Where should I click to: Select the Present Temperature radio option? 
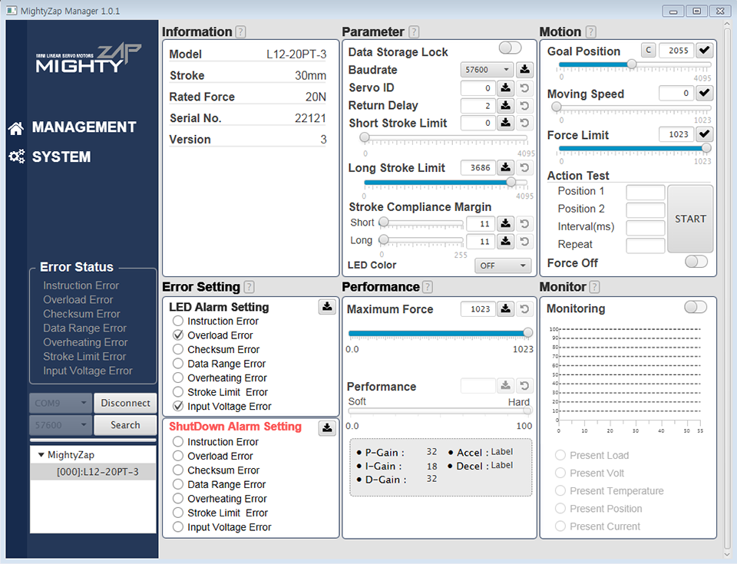click(560, 490)
